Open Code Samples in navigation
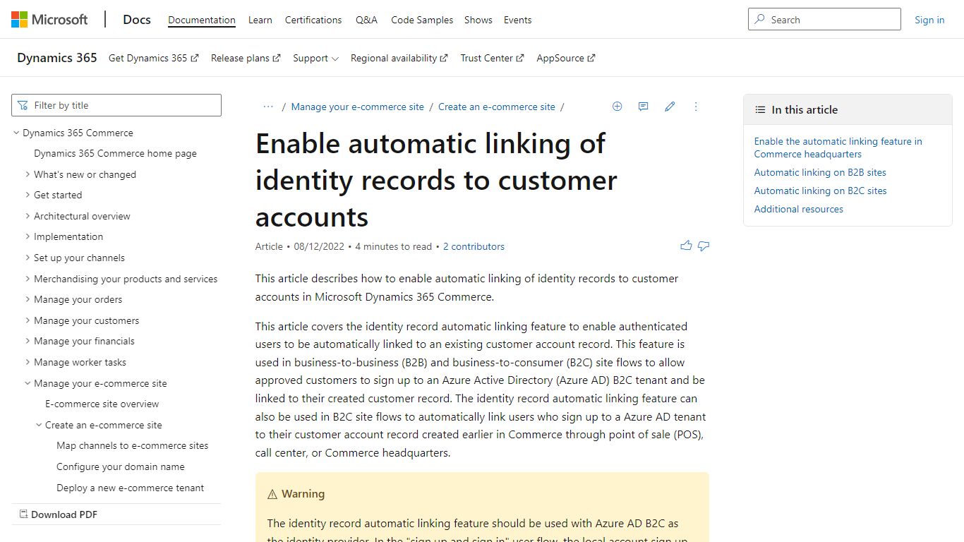This screenshot has height=542, width=964. pyautogui.click(x=422, y=20)
